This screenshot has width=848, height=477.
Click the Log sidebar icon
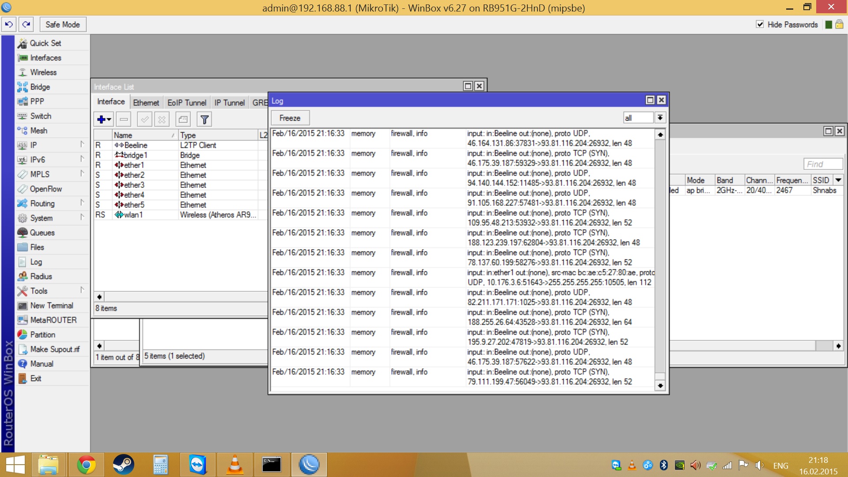tap(23, 262)
